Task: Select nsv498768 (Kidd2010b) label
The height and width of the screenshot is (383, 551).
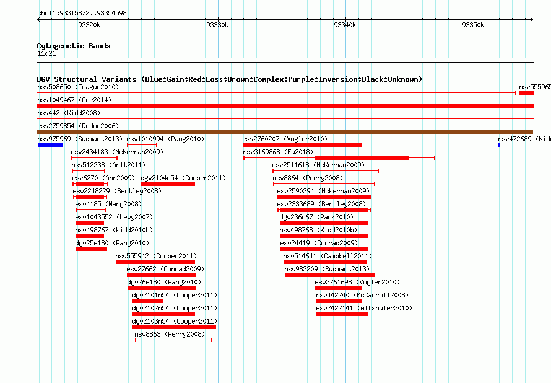Action: [318, 230]
